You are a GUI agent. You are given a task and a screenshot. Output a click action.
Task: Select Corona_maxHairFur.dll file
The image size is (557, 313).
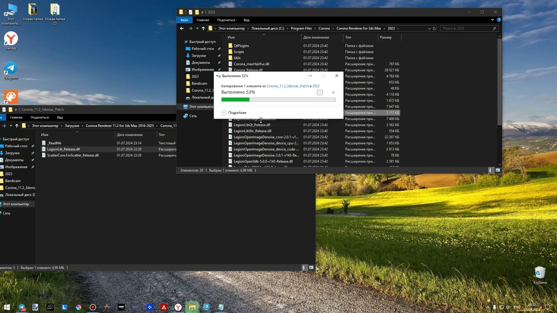[x=251, y=64]
